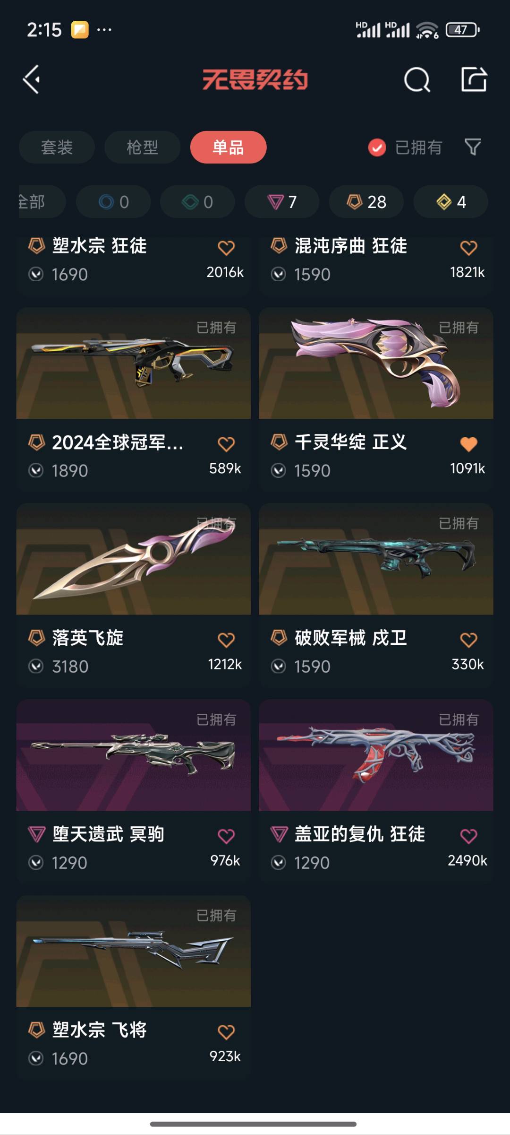Viewport: 510px width, 1135px height.
Task: Select the 全部 all filter chip
Action: (42, 202)
